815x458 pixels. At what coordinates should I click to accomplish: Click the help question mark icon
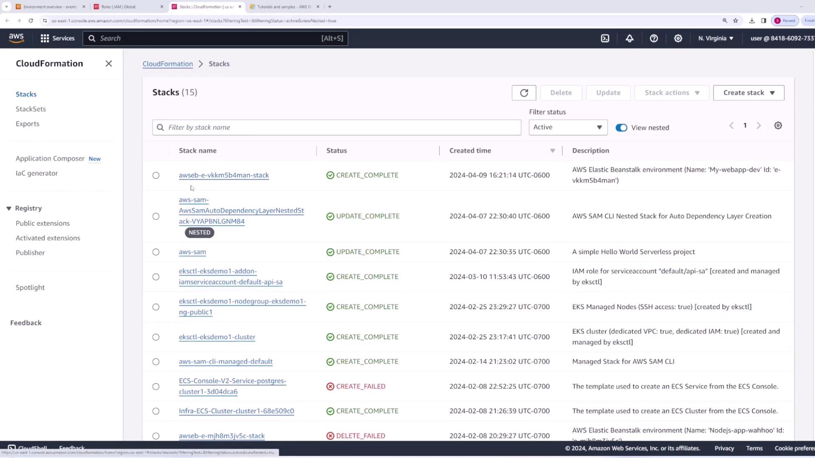click(654, 38)
